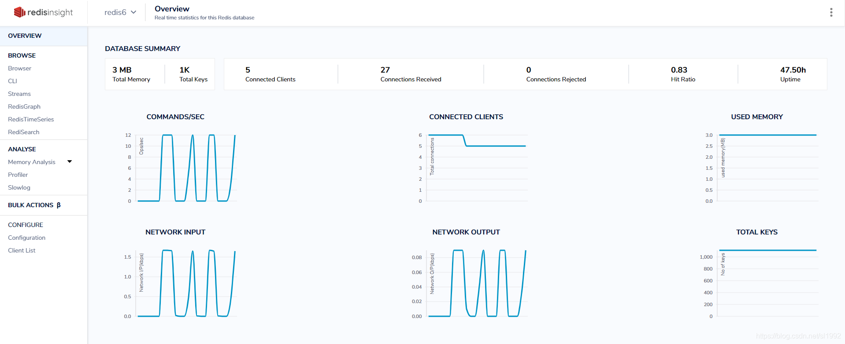Image resolution: width=845 pixels, height=344 pixels.
Task: Open the Client List page
Action: coord(22,250)
